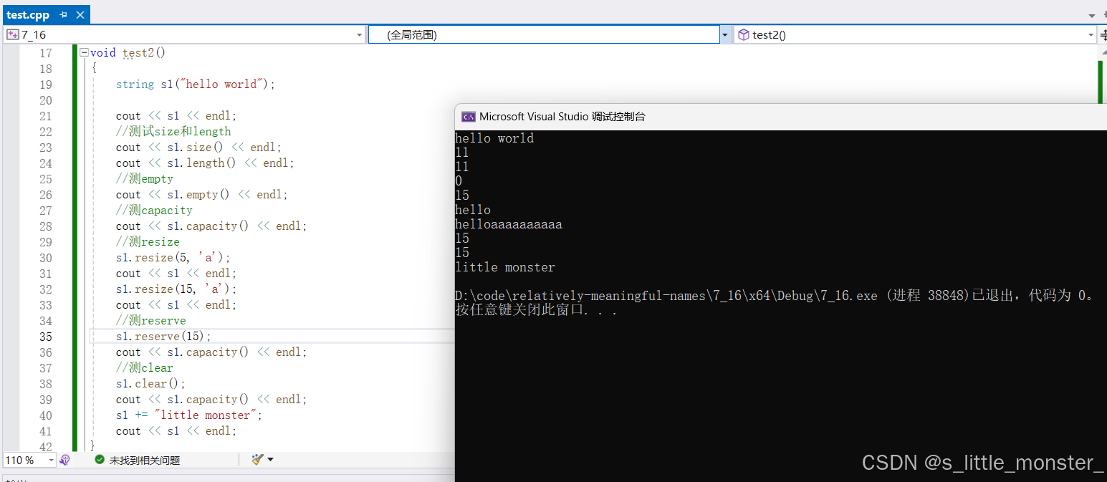Screen dimensions: 1107x482
Task: Click the 未找到相关问题 status indicator
Action: [x=137, y=461]
